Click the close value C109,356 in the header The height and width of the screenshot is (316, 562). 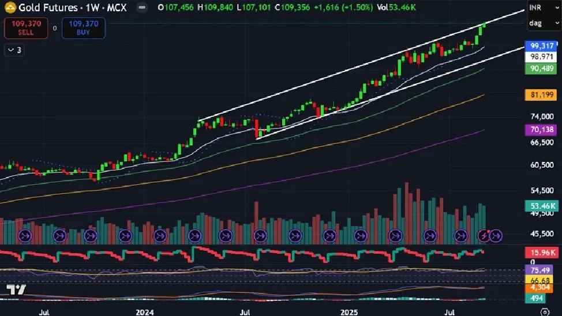pyautogui.click(x=292, y=7)
